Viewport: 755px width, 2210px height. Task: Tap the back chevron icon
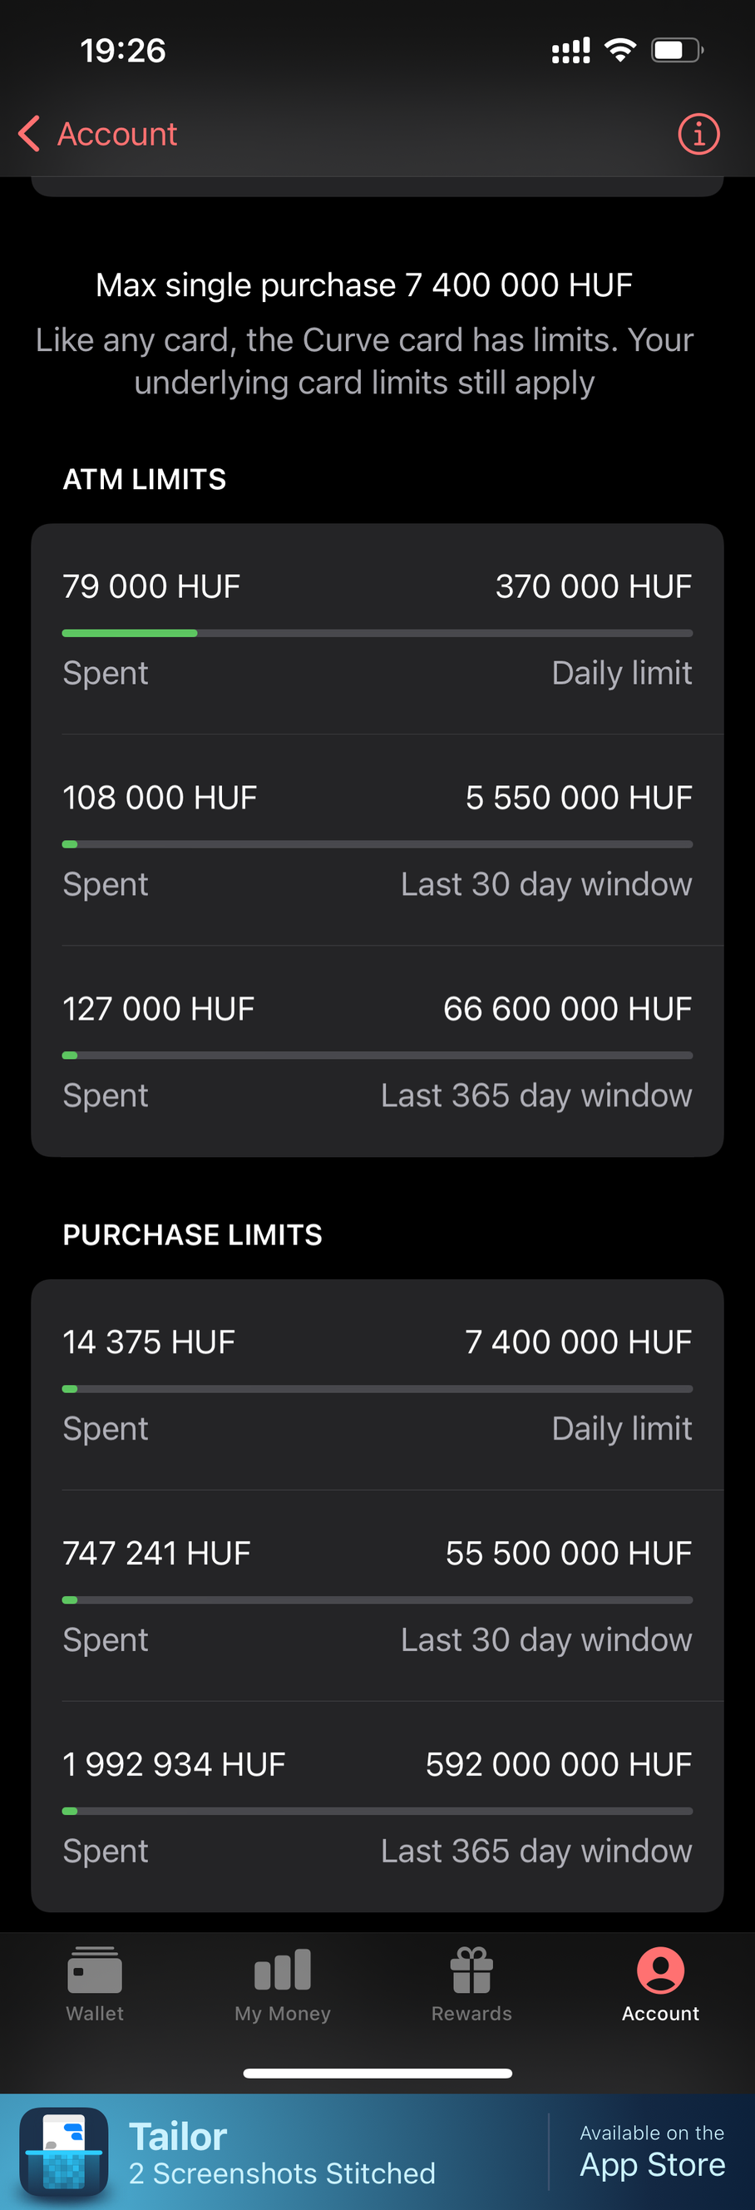click(29, 134)
